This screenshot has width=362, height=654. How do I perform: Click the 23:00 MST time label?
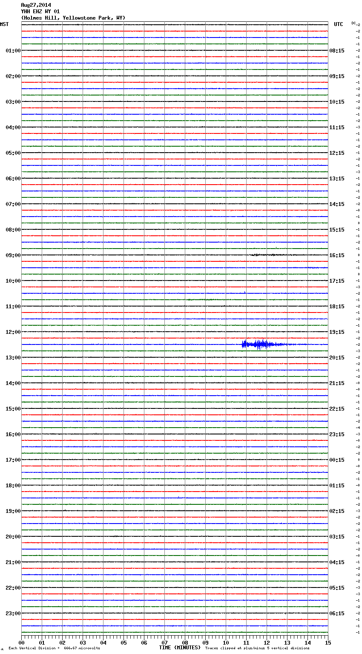point(13,613)
